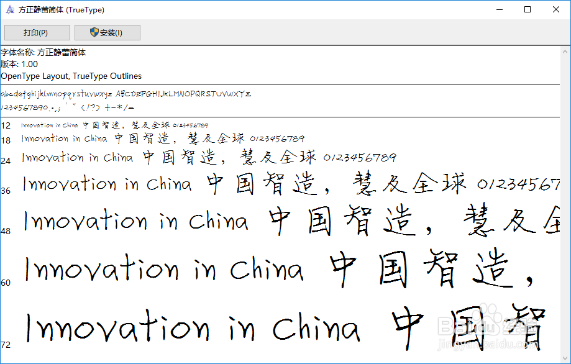Click the font viewer icon in title bar
Image resolution: width=571 pixels, height=364 pixels.
10,10
